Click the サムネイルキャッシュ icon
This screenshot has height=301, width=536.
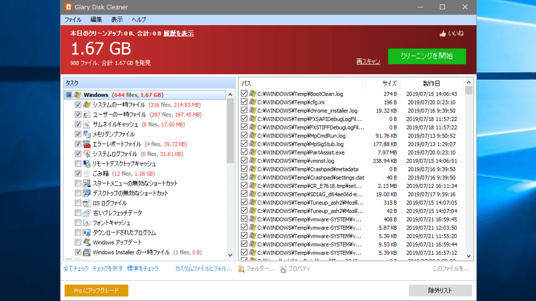click(87, 124)
